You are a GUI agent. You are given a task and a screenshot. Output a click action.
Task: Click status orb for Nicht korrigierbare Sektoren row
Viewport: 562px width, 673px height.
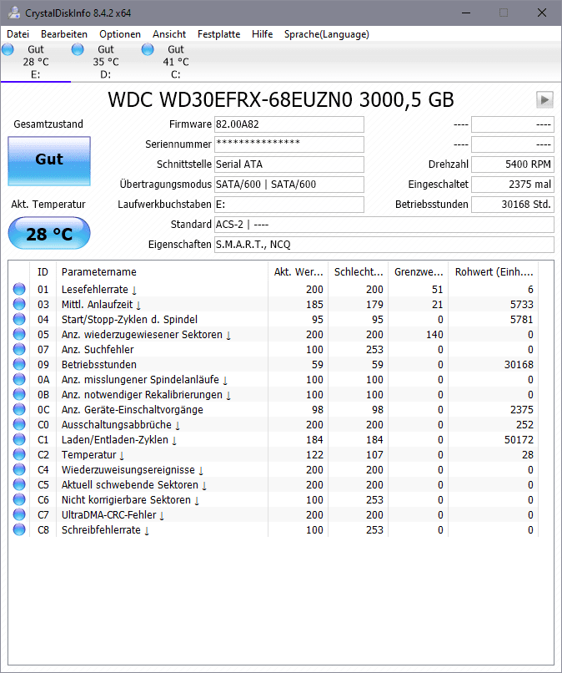click(x=19, y=499)
